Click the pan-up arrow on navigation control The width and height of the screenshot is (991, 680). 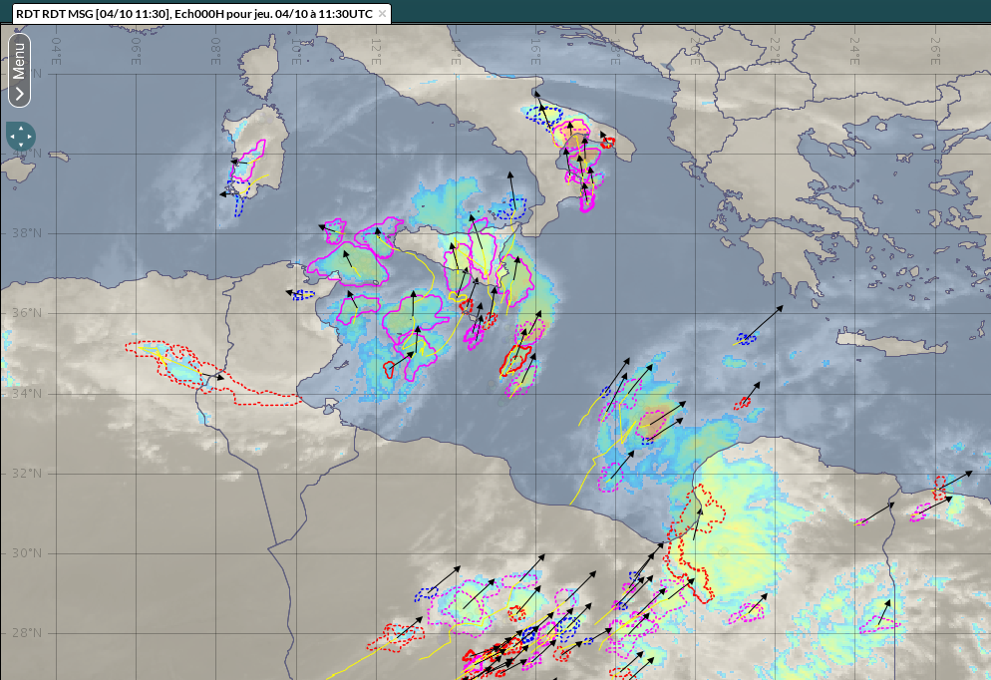(20, 127)
